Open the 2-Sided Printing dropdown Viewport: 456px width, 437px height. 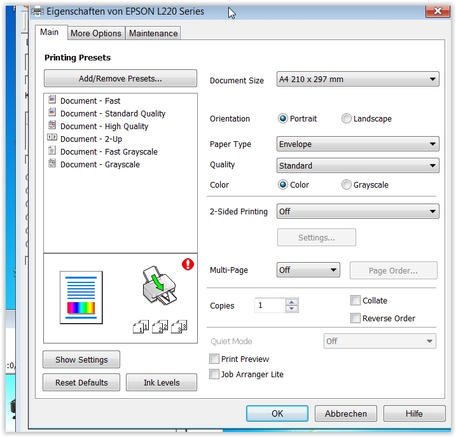coord(357,212)
